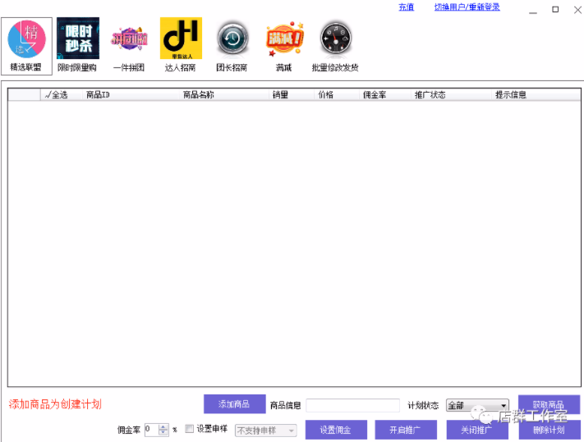584x442 pixels.
Task: Open the 计划状态 dropdown showing 全部
Action: pos(477,405)
